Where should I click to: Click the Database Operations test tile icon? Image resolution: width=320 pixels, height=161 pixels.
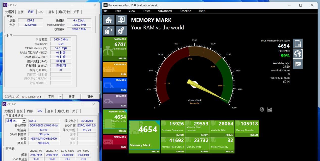pos(164,124)
